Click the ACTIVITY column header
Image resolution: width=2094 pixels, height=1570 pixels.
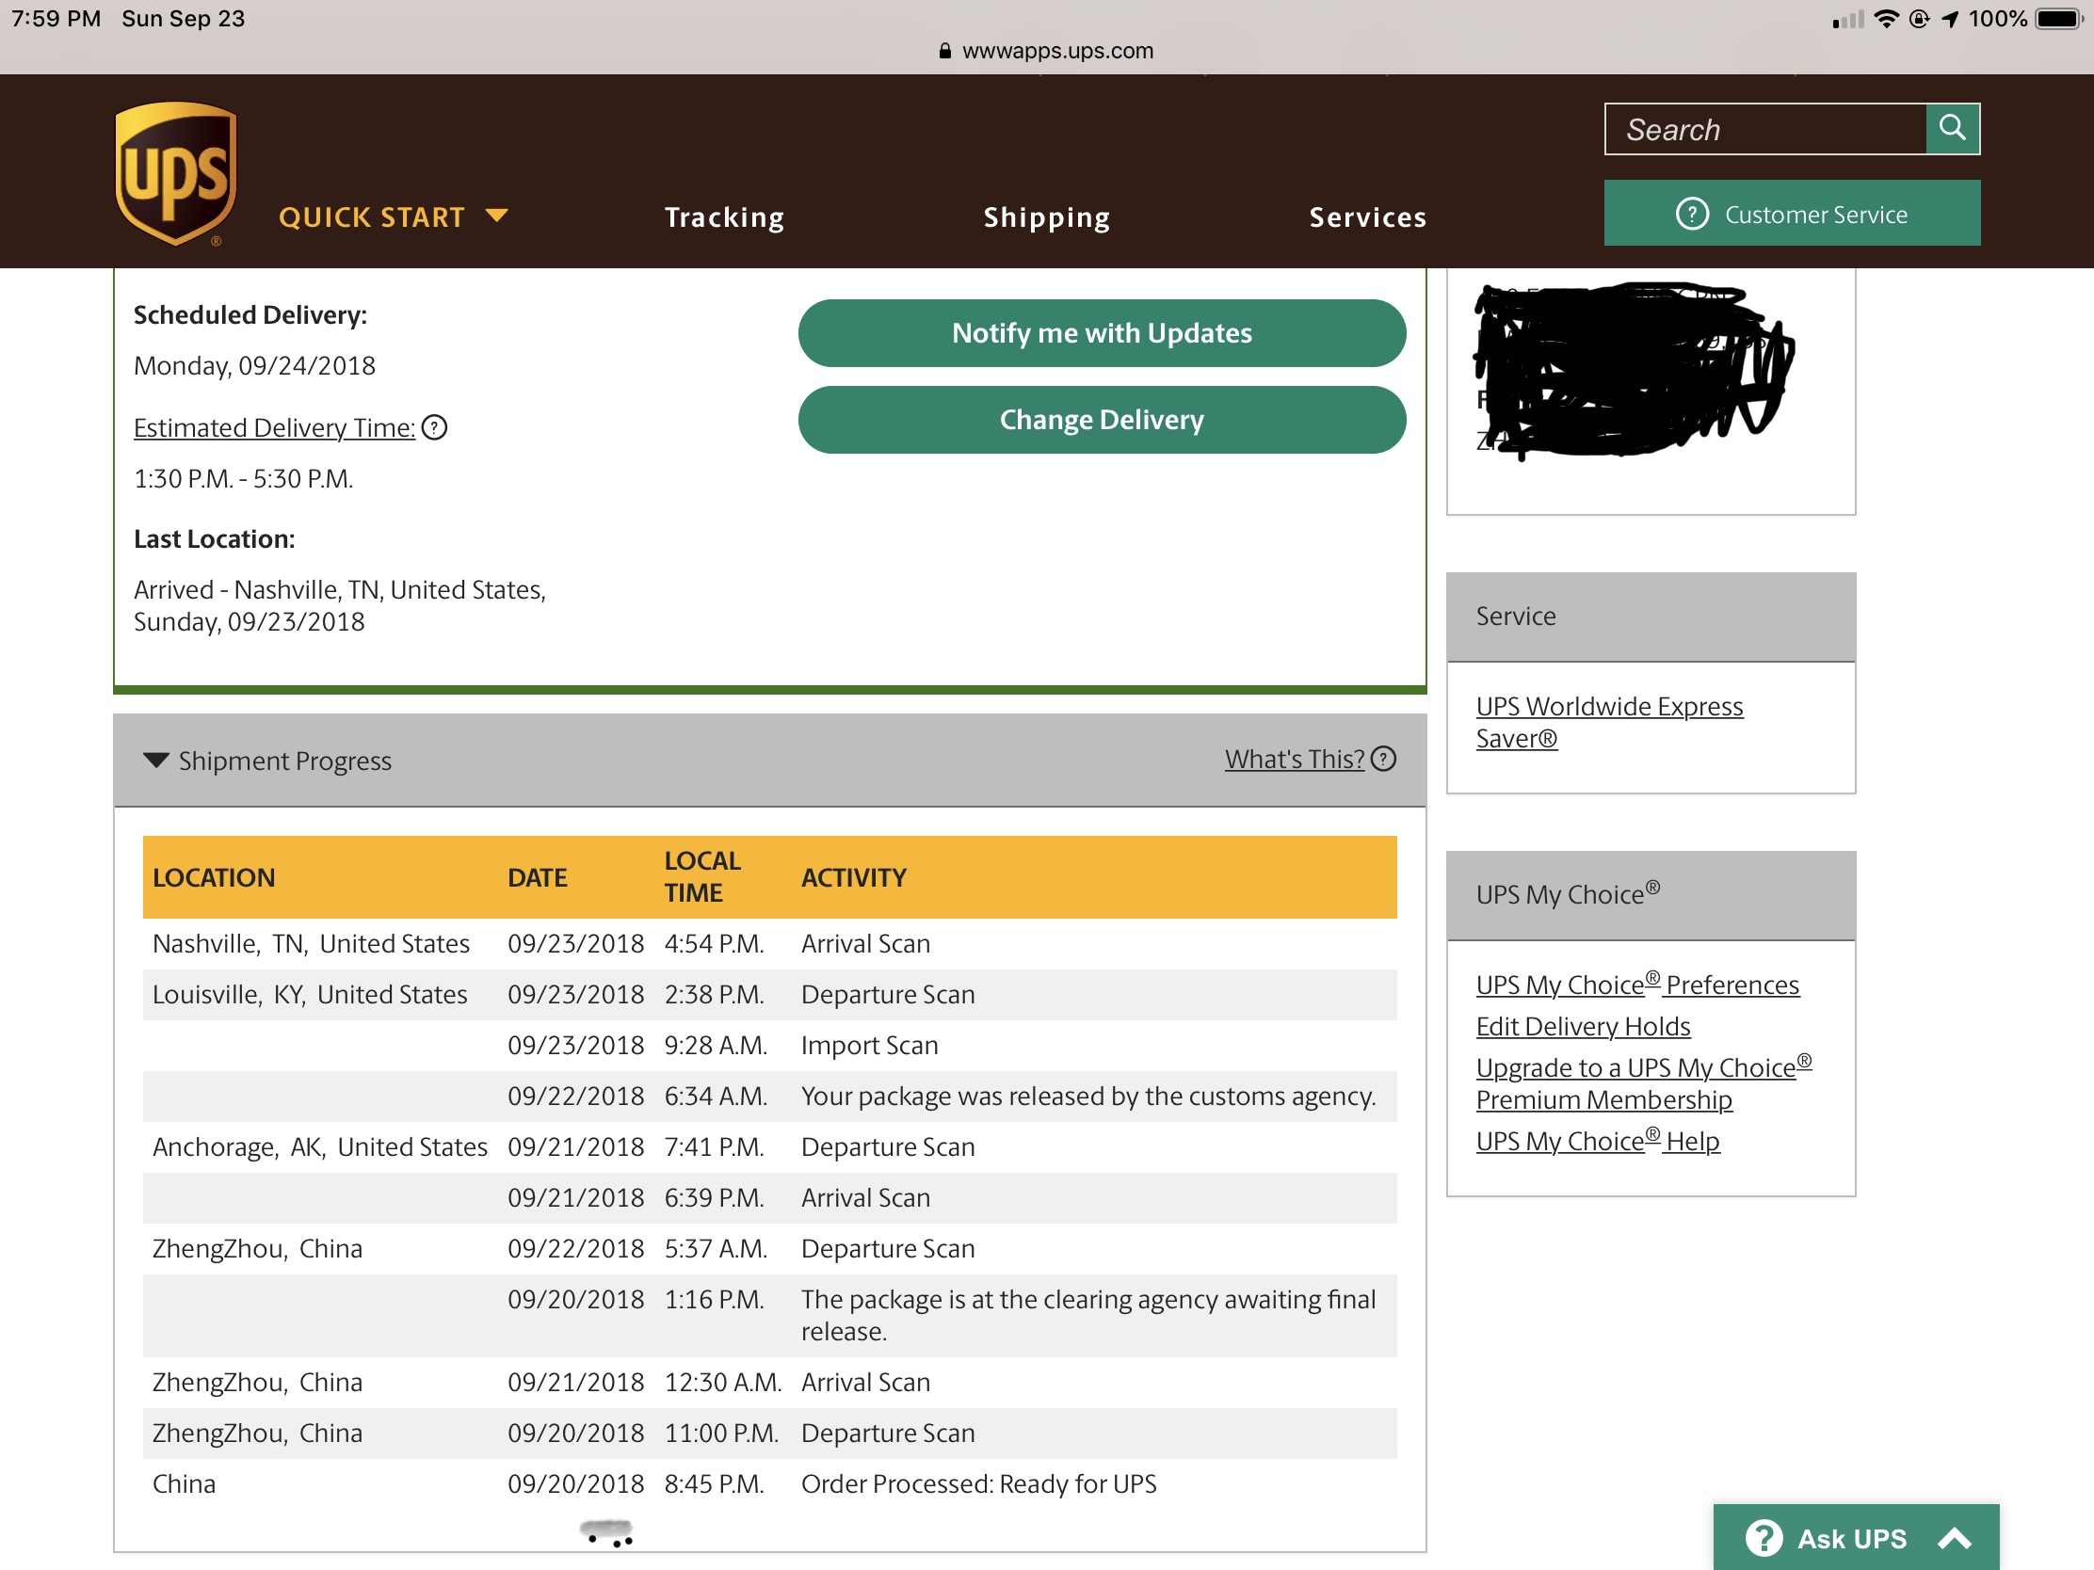(854, 877)
